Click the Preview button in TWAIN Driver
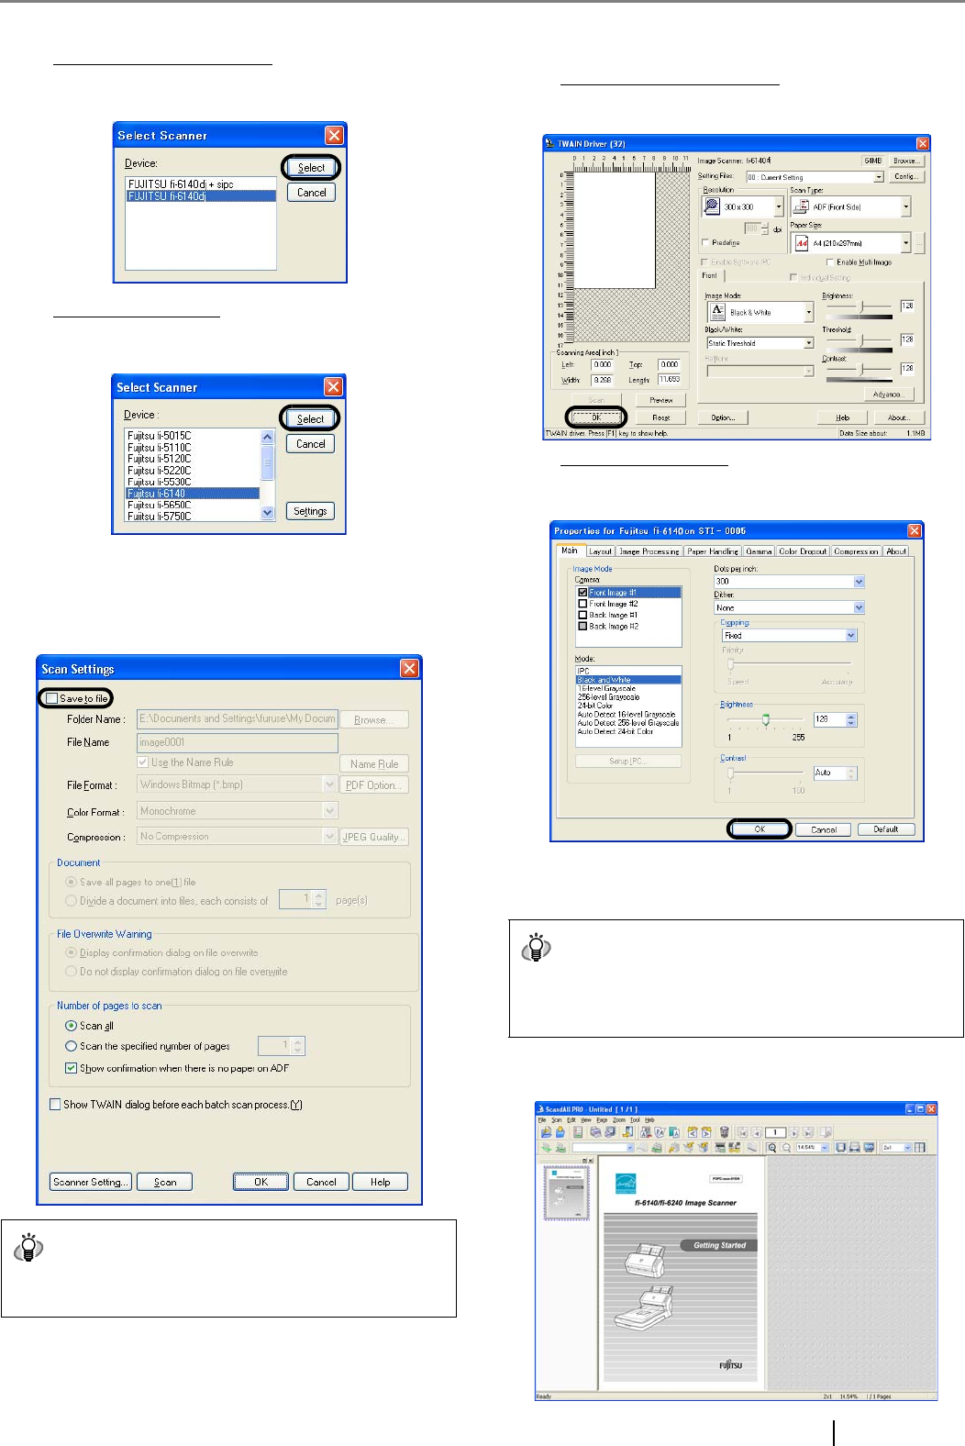 click(x=661, y=400)
